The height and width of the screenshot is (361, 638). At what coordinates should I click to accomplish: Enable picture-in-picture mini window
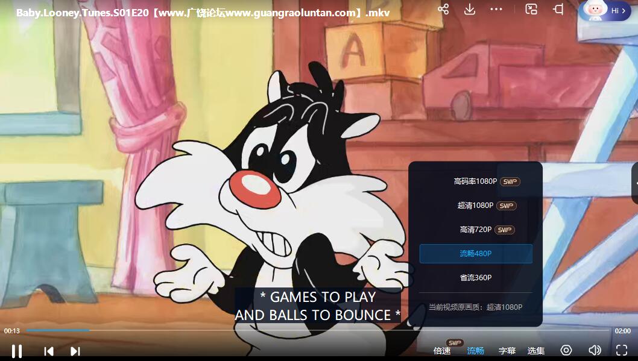click(531, 10)
